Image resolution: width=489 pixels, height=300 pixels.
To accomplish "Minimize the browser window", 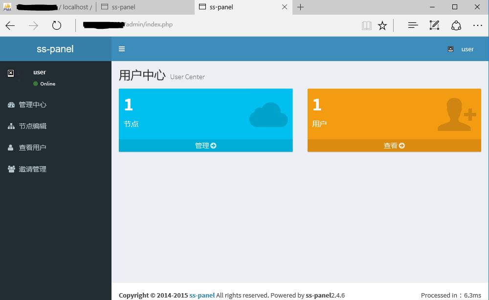I will point(432,7).
